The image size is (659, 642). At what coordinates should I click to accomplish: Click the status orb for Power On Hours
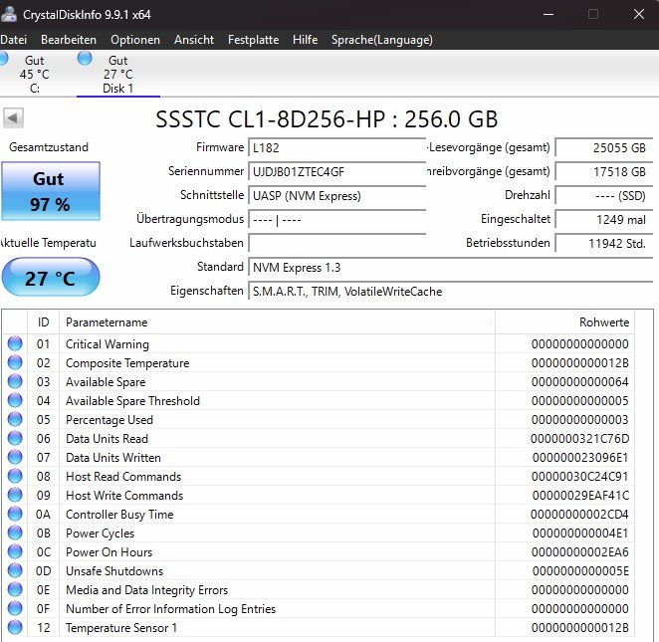point(15,551)
